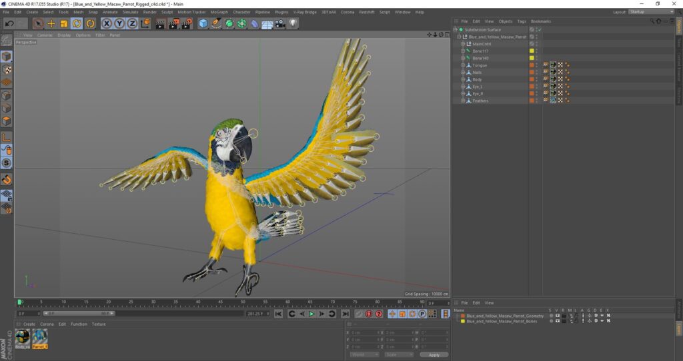Click Bone117 yellow layer swatch
This screenshot has width=683, height=361.
532,51
